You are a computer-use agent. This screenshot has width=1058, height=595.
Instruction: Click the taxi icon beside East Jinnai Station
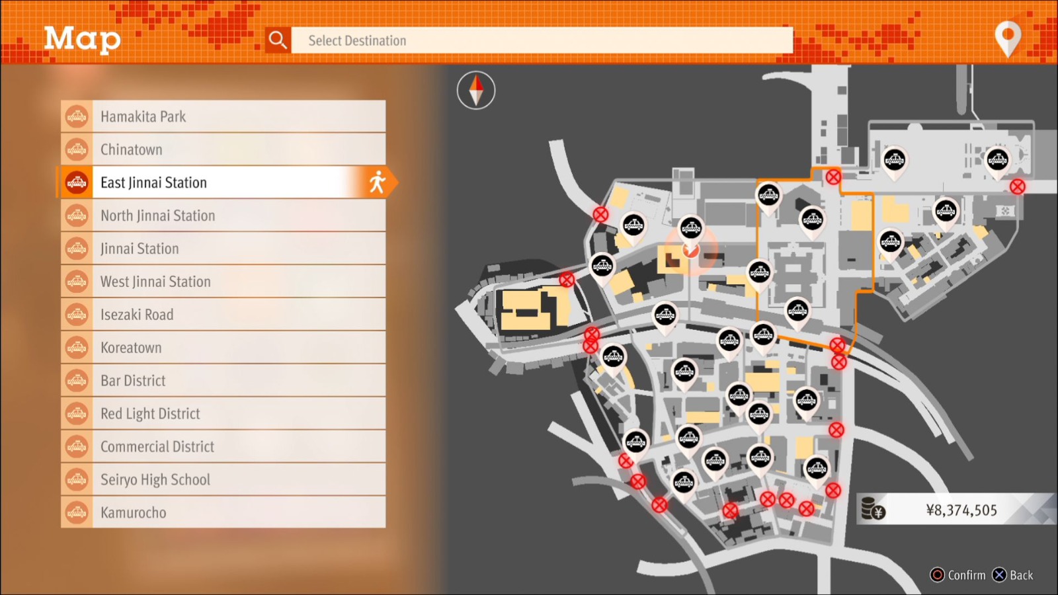[x=77, y=182]
